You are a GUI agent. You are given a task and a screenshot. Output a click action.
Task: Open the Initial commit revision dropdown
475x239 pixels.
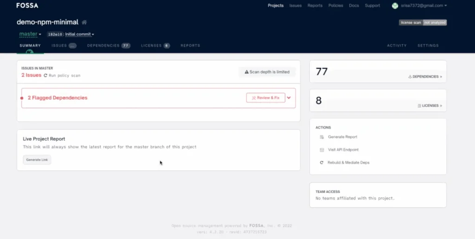[79, 34]
